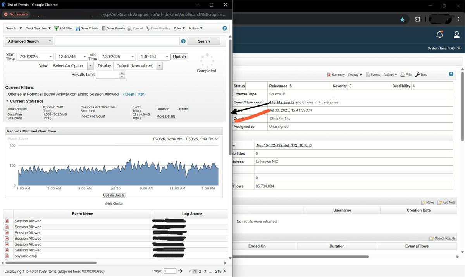Open the Quick Searches menu
Screen dimensions: 465x277
(38, 28)
